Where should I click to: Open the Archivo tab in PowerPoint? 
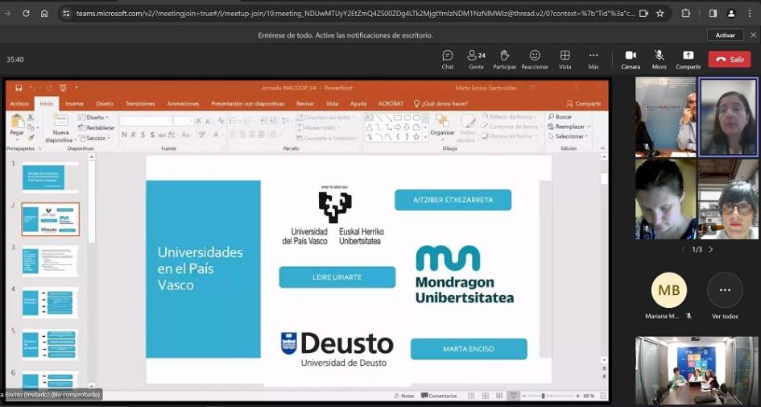pyautogui.click(x=19, y=103)
